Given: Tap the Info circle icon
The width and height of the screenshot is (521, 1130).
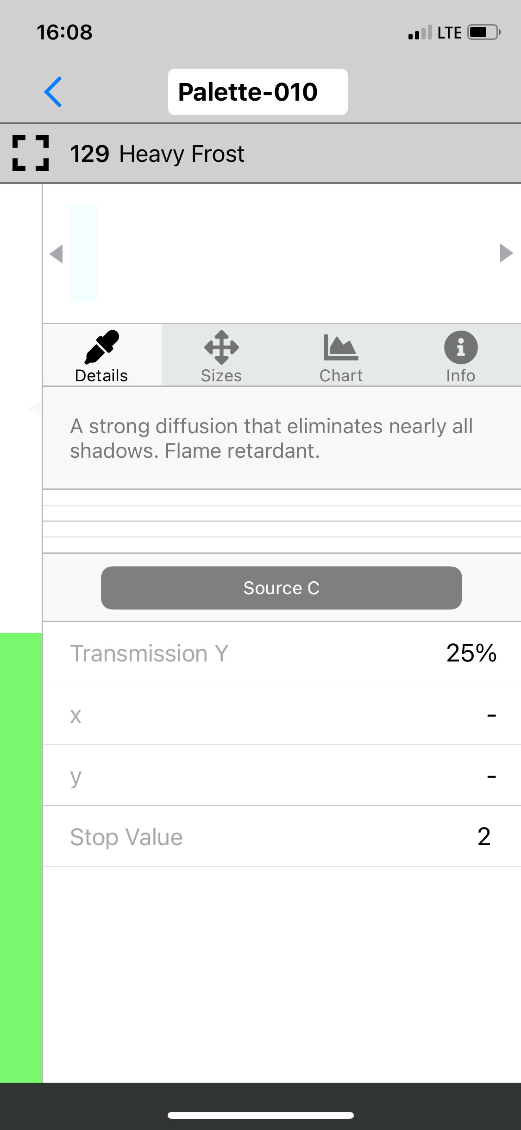Looking at the screenshot, I should (x=460, y=347).
